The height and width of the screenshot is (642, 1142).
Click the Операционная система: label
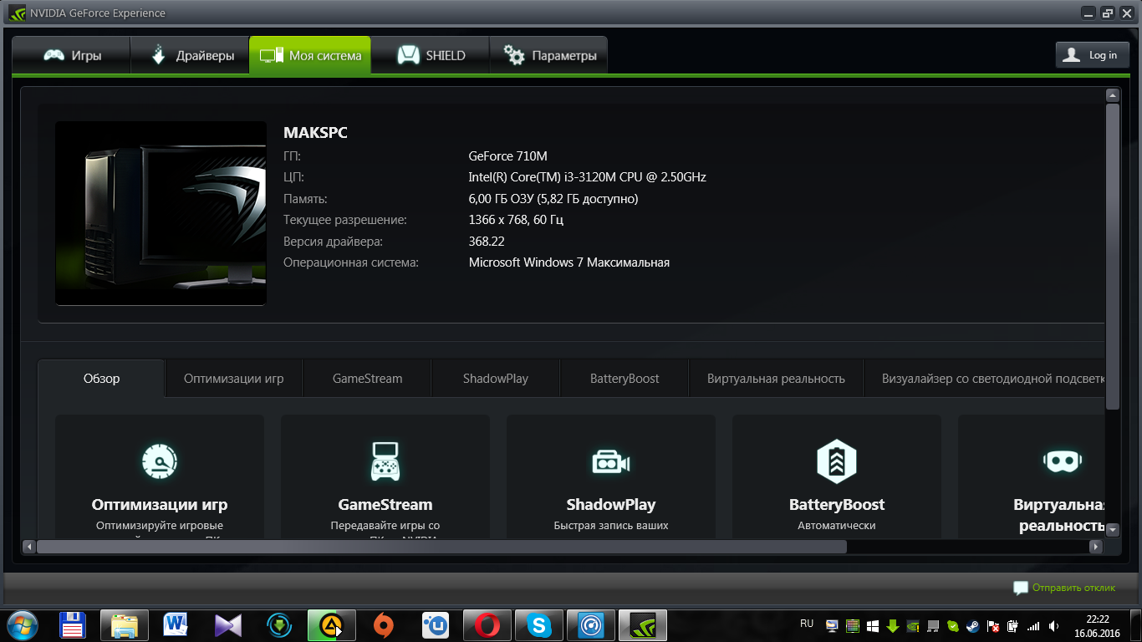point(351,262)
